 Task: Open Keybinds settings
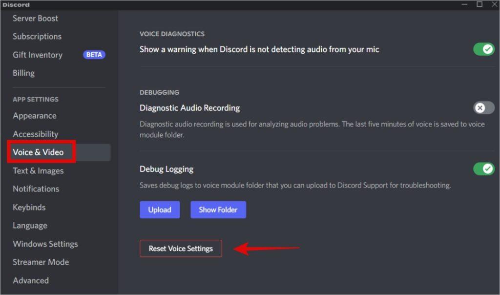(29, 207)
